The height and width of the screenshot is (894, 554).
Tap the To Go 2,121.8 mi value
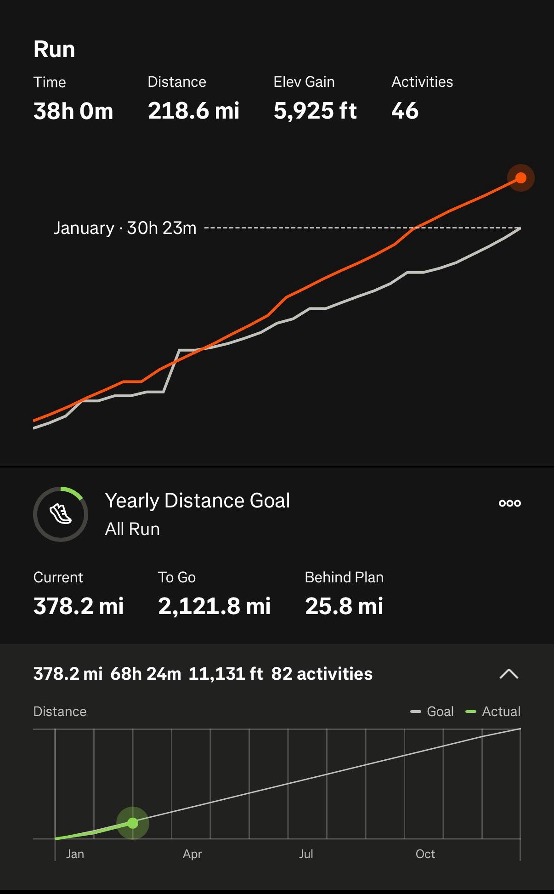click(214, 606)
